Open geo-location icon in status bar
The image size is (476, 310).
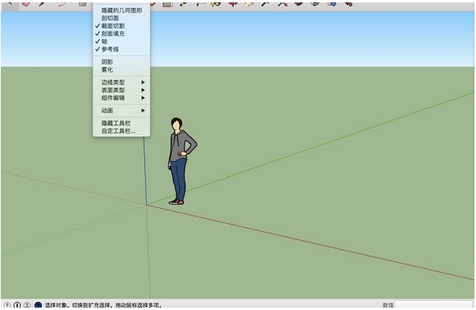tap(7, 304)
